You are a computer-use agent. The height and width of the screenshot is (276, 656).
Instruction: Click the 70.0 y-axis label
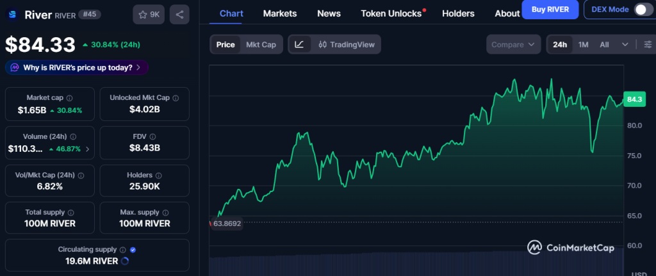(x=634, y=186)
